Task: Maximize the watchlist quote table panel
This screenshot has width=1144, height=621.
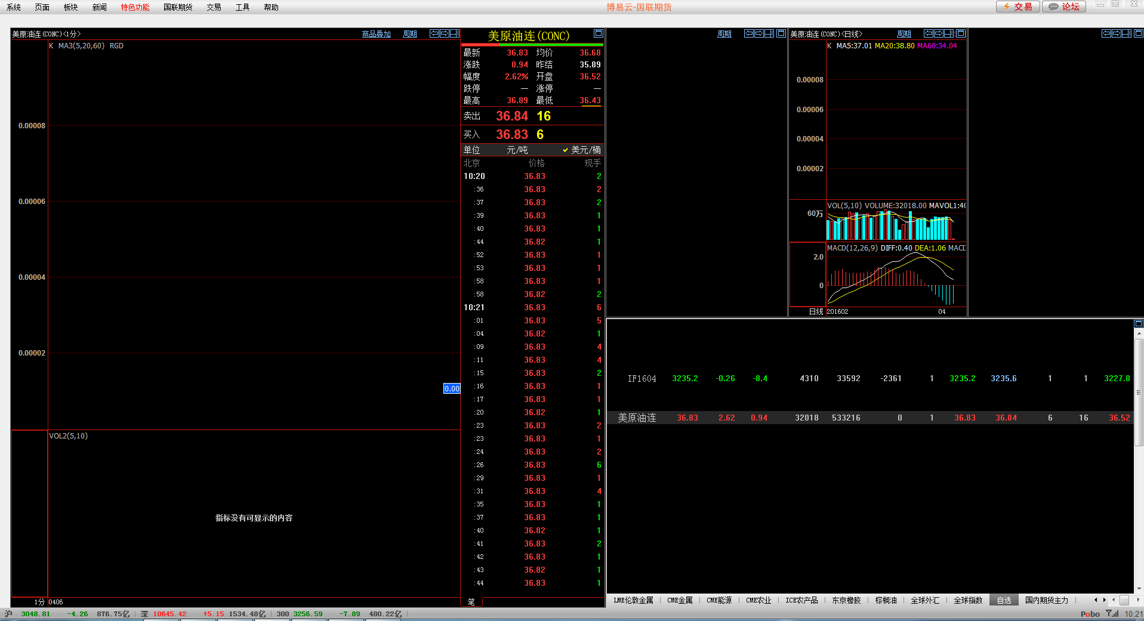Action: pyautogui.click(x=1138, y=323)
